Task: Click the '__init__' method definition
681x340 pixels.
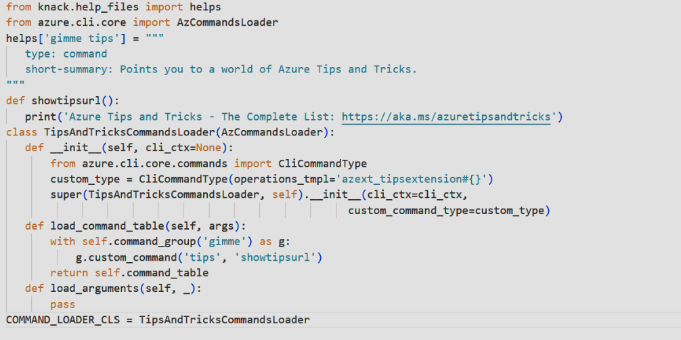Action: (x=76, y=148)
